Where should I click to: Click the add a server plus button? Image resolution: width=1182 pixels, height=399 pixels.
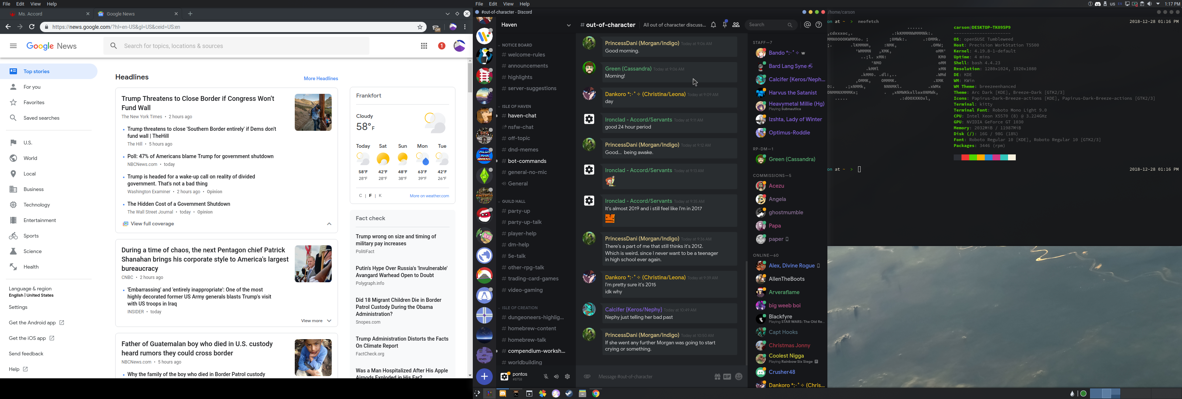tap(484, 376)
